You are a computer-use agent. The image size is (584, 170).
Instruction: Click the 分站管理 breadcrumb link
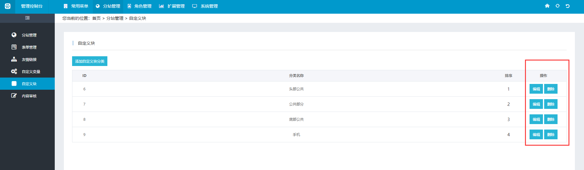(x=115, y=18)
